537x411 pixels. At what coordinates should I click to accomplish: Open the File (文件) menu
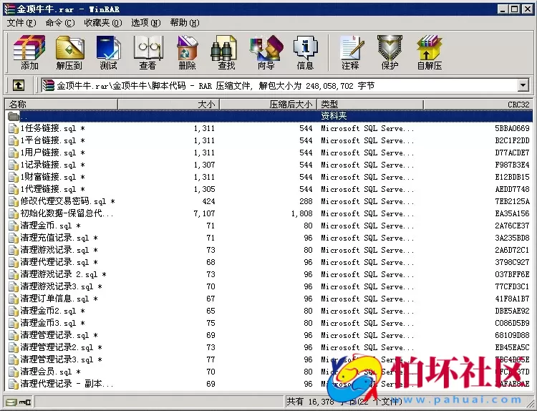(21, 23)
